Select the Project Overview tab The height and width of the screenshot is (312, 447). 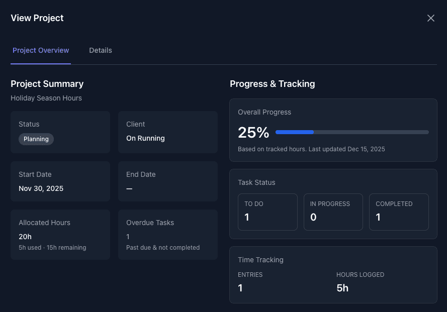(x=40, y=50)
